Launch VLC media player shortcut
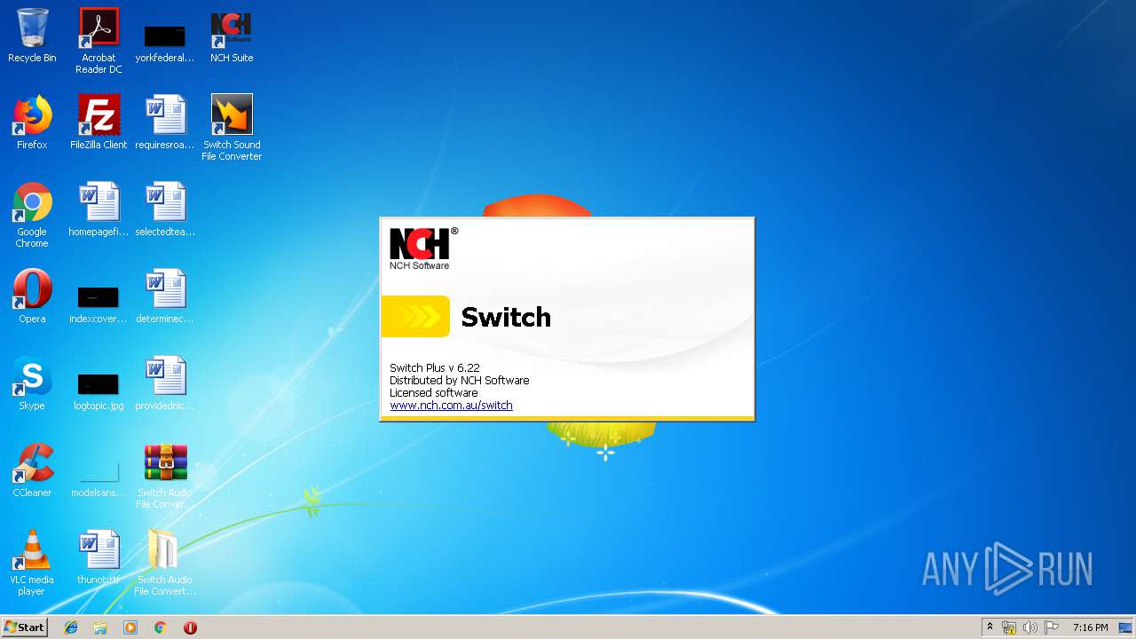Viewport: 1136px width, 639px height. pos(32,563)
